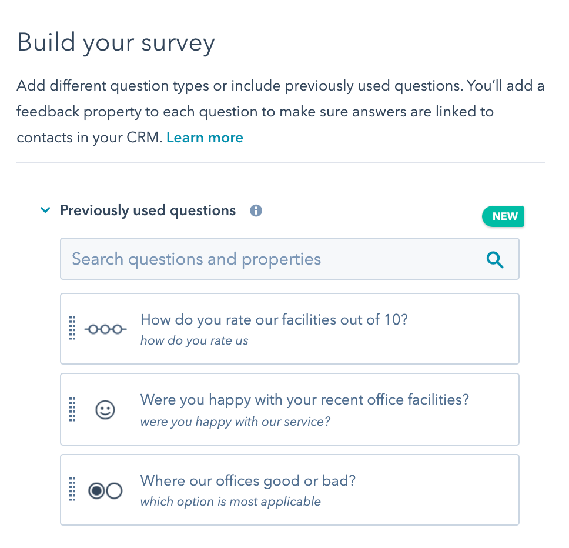Click the "how do you rate us" property text
The width and height of the screenshot is (569, 548).
coord(194,340)
